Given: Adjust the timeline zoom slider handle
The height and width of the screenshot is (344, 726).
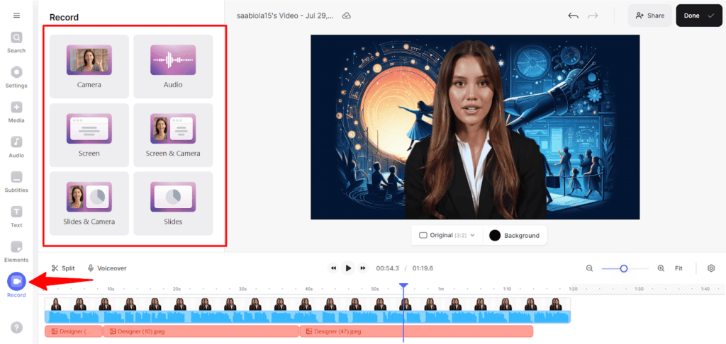Looking at the screenshot, I should (x=624, y=268).
